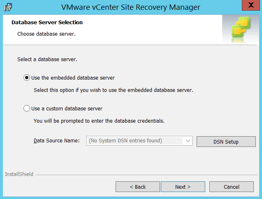Viewport: 262px width, 199px height.
Task: Click the "Database Server Selection" heading
Action: click(x=47, y=22)
